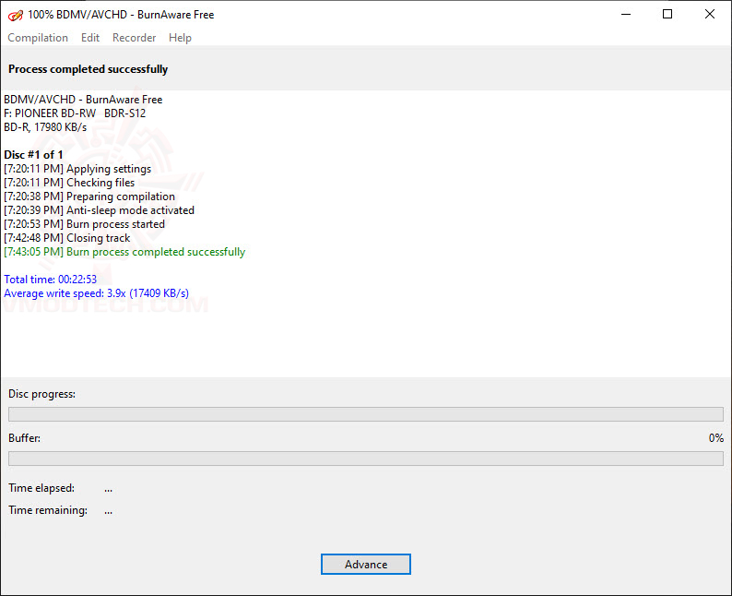Click the 'Disc #1 of 1' heading
732x596 pixels.
(33, 155)
